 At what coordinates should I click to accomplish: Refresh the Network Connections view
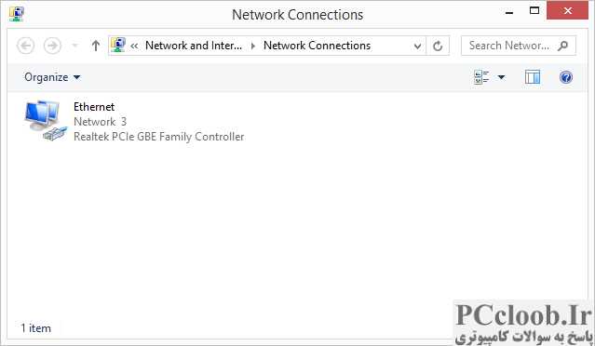tap(438, 46)
